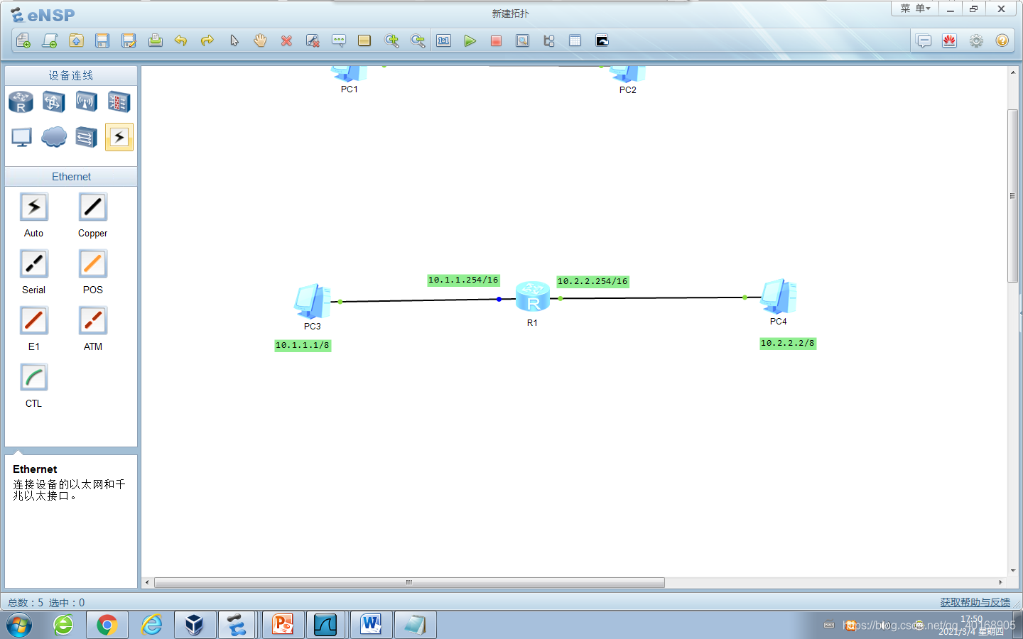Redo the last undone action
Screen dimensions: 1023x639
(x=207, y=40)
